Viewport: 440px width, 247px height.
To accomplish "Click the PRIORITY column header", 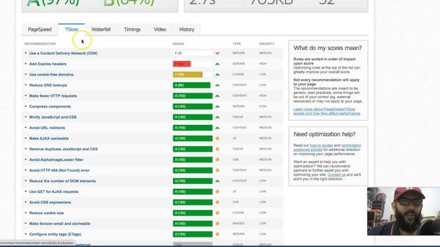I will pyautogui.click(x=267, y=44).
